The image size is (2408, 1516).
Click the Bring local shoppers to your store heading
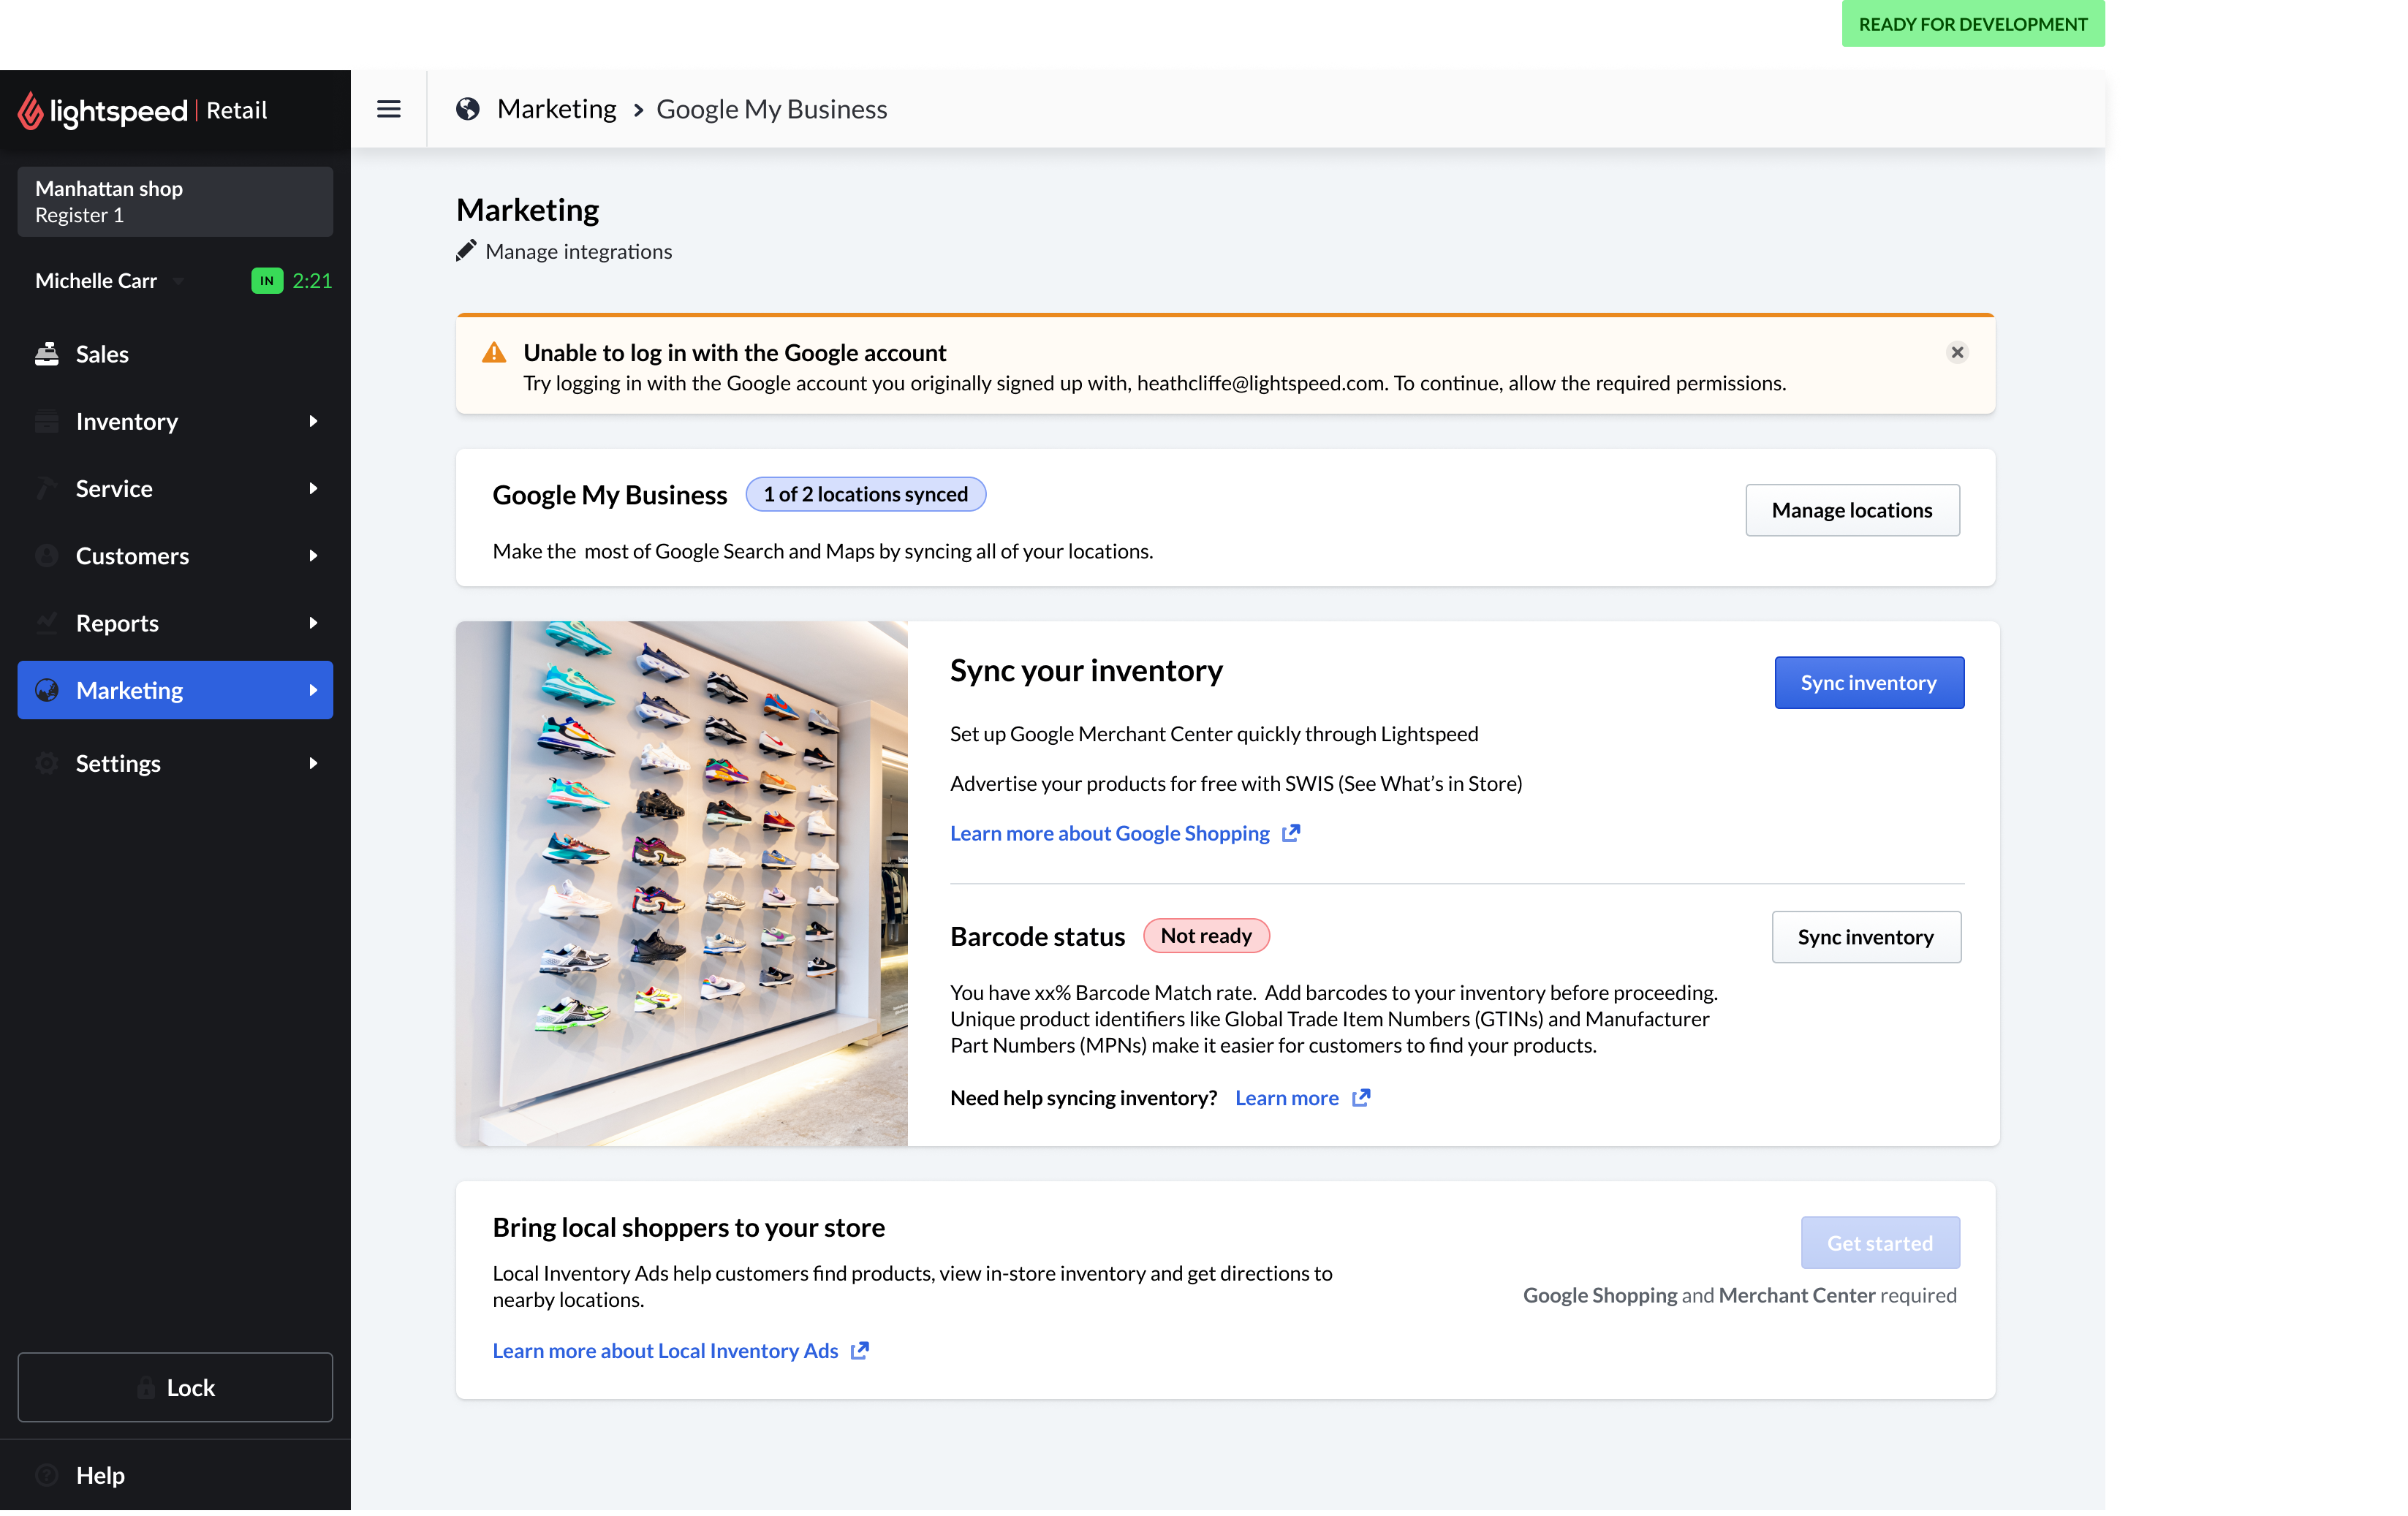coord(689,1227)
